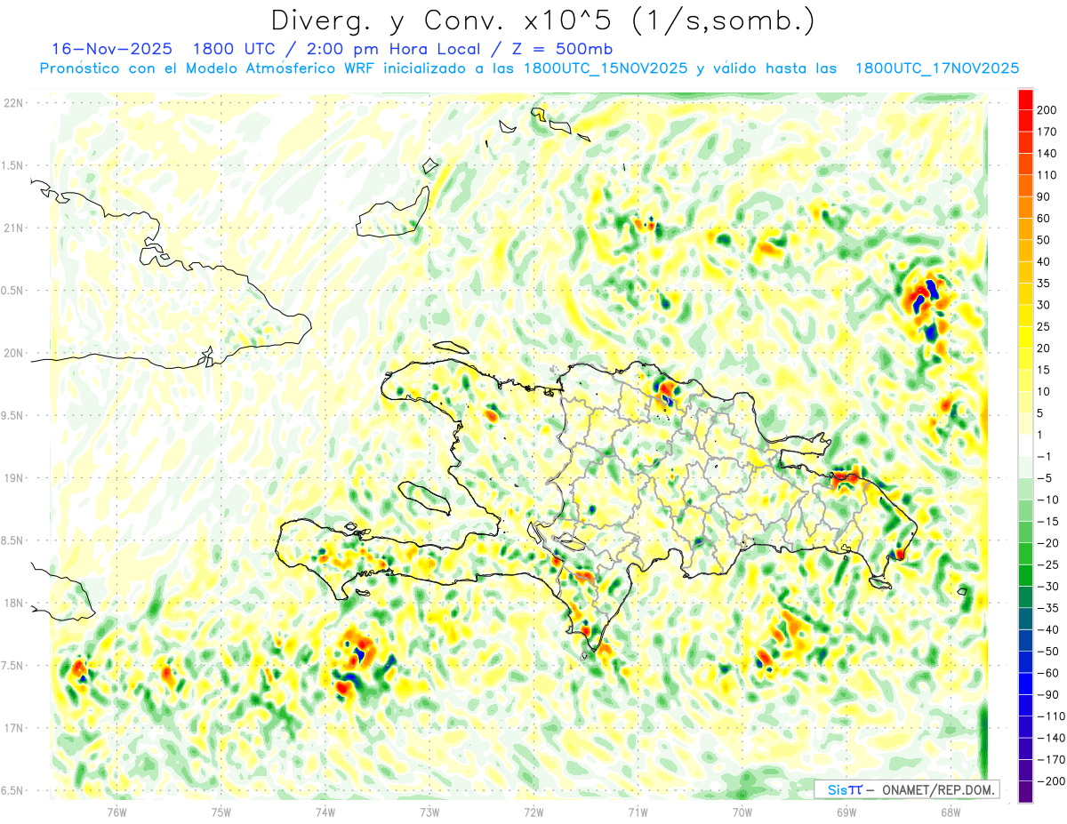
Task: Click the '1.5N' latitude label
Action: (x=13, y=165)
